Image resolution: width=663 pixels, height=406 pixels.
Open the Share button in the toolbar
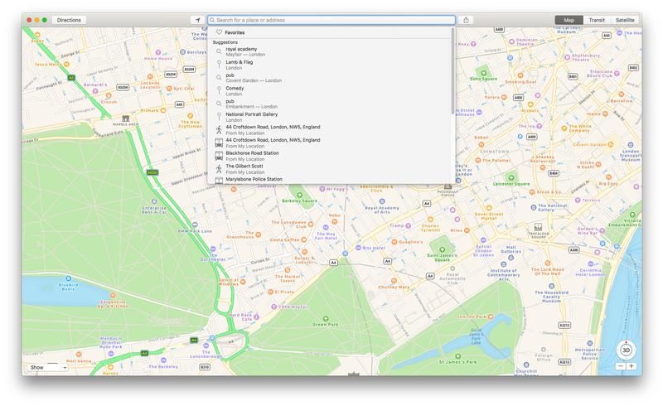tap(467, 20)
